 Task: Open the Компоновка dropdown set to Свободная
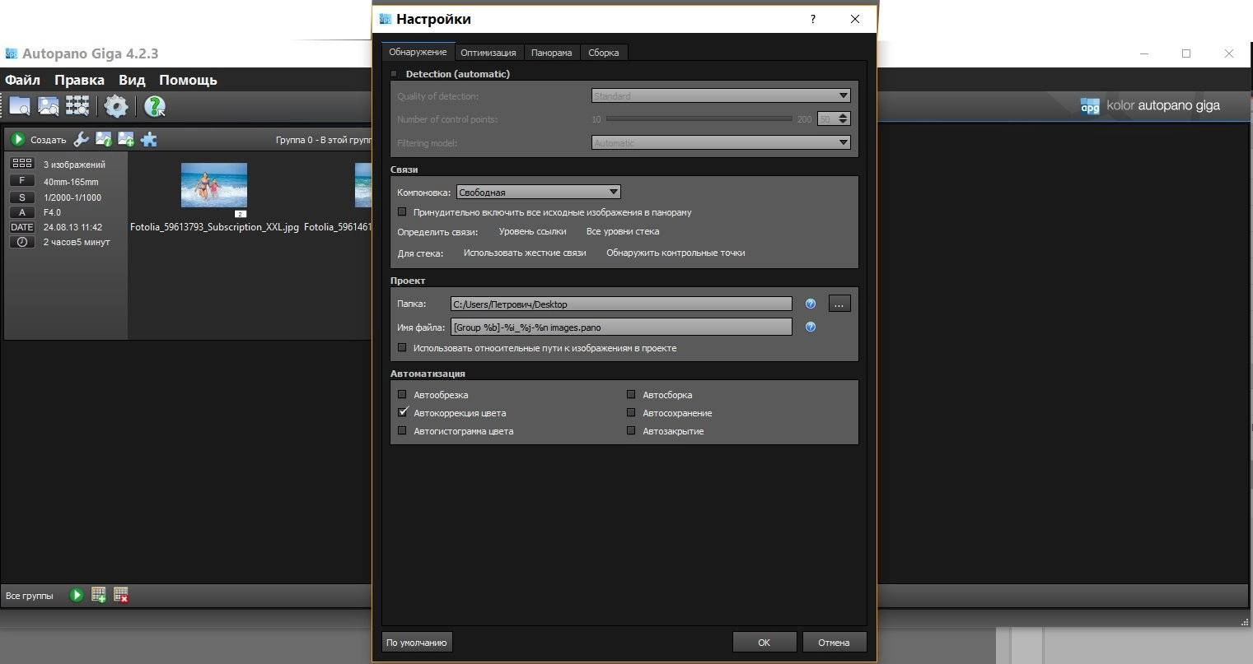click(x=538, y=192)
